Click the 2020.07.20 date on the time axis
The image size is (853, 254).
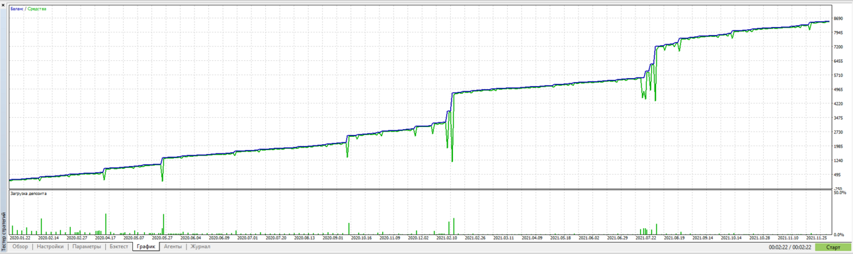click(x=276, y=238)
